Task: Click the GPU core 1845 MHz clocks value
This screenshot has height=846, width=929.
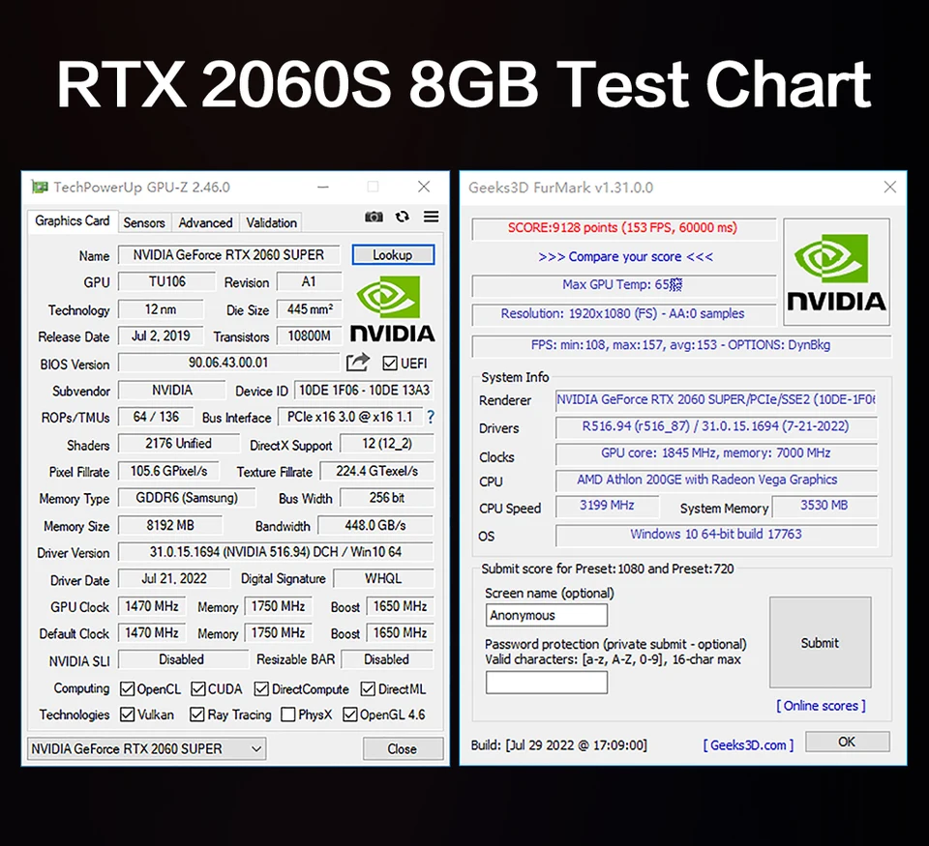Action: pyautogui.click(x=716, y=452)
